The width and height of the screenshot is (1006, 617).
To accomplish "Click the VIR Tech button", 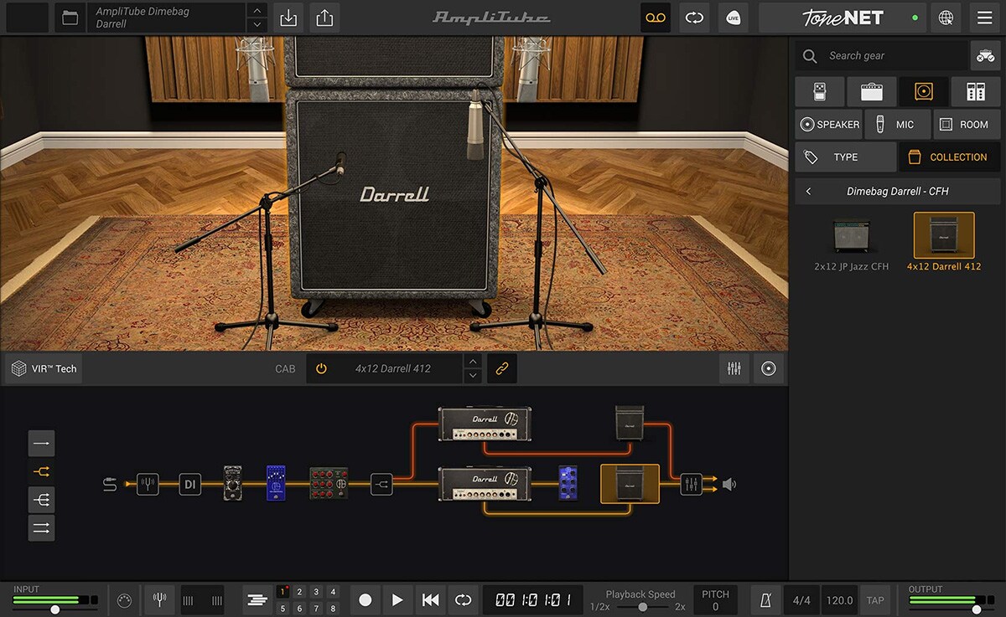I will 44,368.
